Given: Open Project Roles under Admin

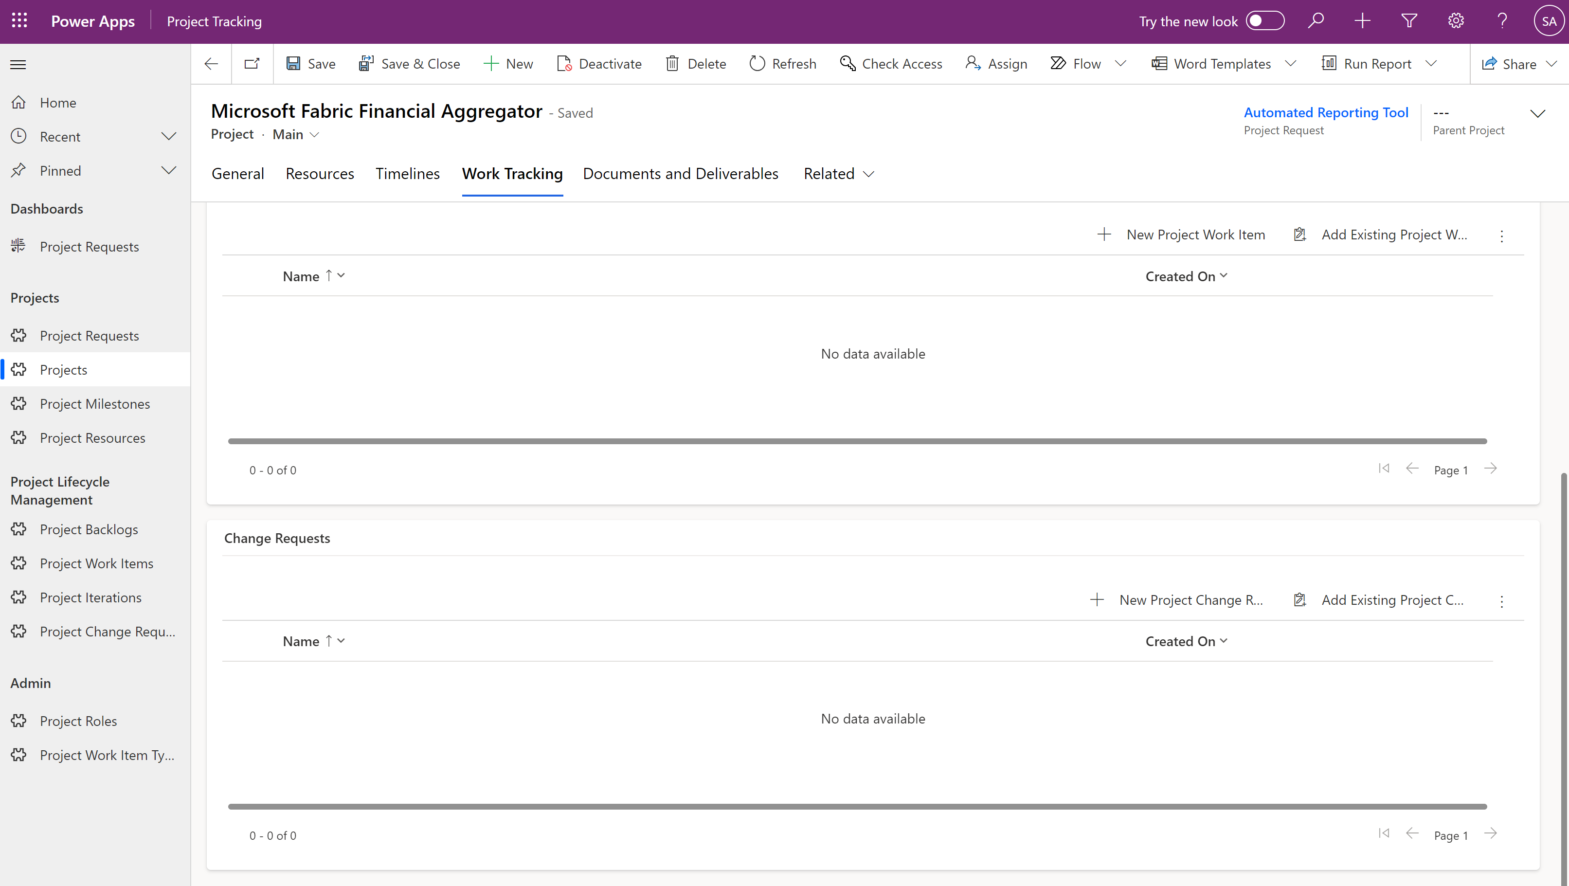Looking at the screenshot, I should point(95,722).
